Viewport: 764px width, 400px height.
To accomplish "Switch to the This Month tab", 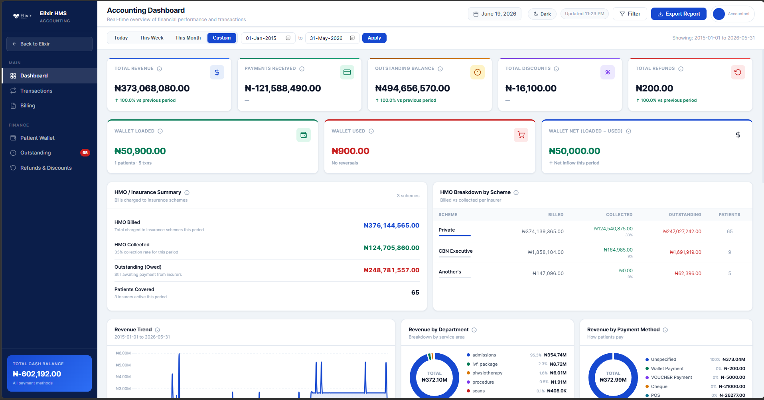I will tap(188, 38).
